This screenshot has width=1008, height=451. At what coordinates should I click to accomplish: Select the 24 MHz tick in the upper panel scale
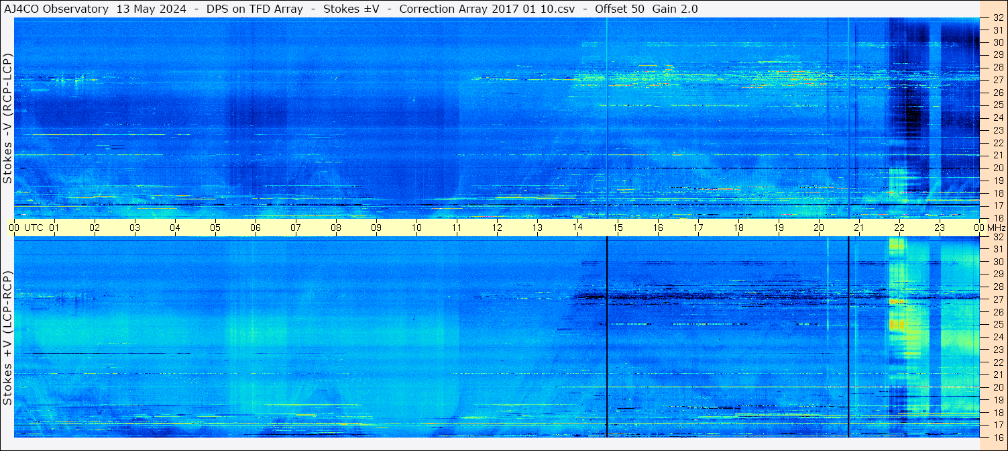click(x=997, y=117)
